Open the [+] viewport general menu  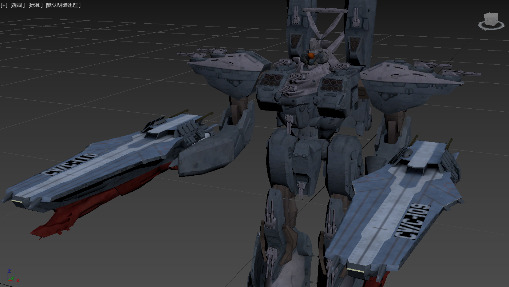(x=4, y=5)
